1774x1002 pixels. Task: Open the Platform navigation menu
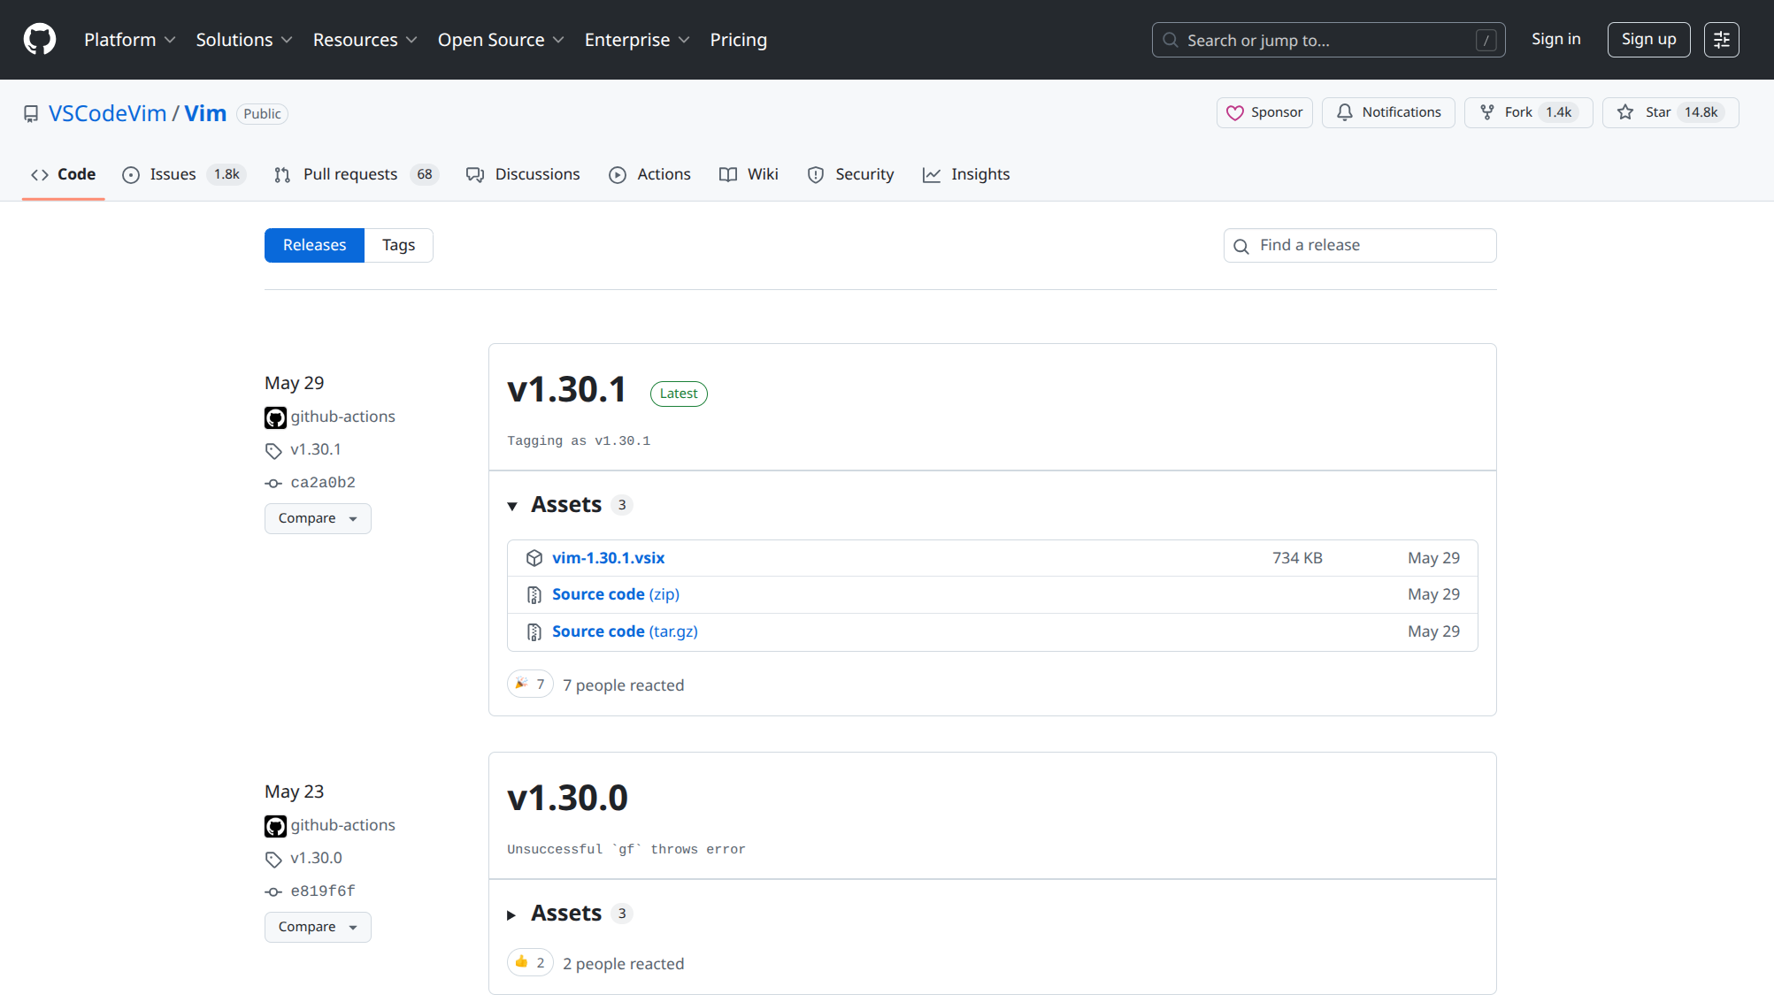(129, 40)
